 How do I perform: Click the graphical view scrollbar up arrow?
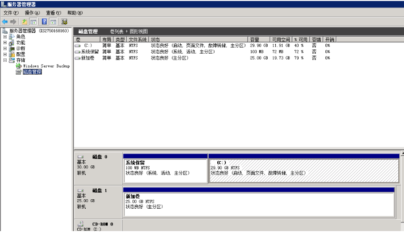tap(402, 153)
